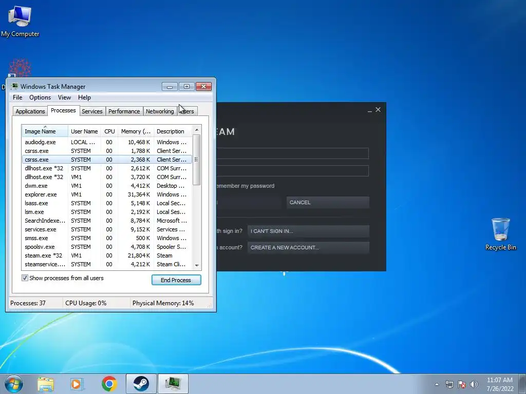Click the process list scroll down arrow
The image size is (526, 394).
point(197,265)
